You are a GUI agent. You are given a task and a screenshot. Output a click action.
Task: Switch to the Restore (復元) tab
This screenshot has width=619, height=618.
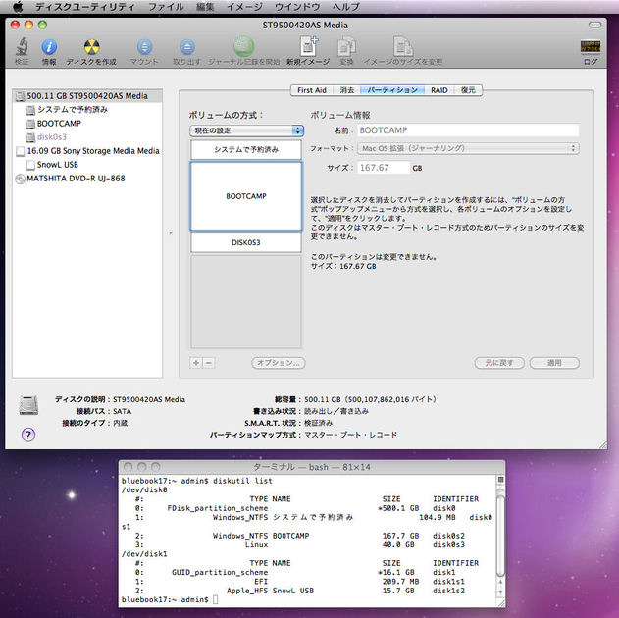coord(468,90)
